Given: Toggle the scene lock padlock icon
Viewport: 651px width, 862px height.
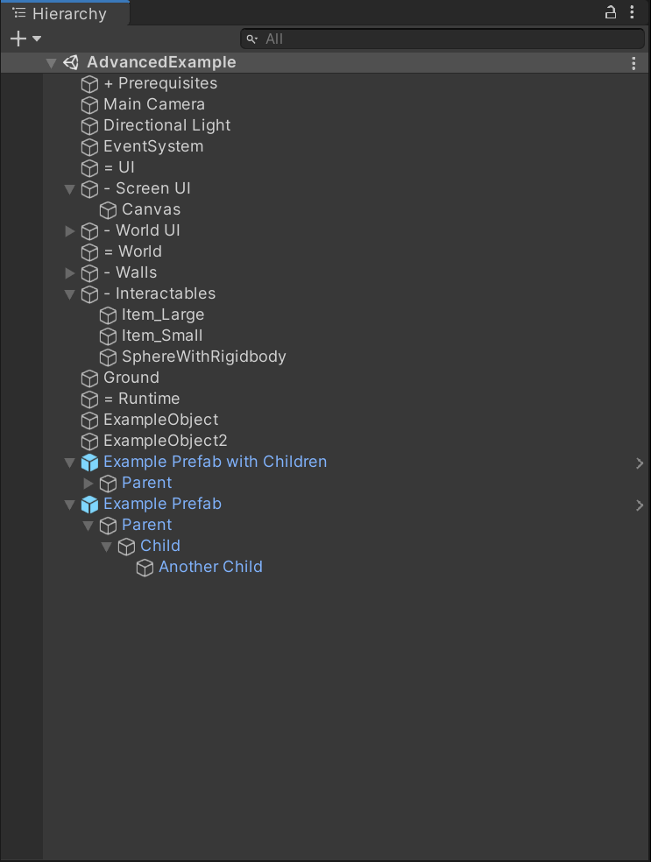Looking at the screenshot, I should coord(611,12).
